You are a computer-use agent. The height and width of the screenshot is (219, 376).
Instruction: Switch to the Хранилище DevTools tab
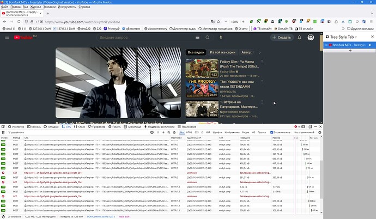tap(132, 126)
